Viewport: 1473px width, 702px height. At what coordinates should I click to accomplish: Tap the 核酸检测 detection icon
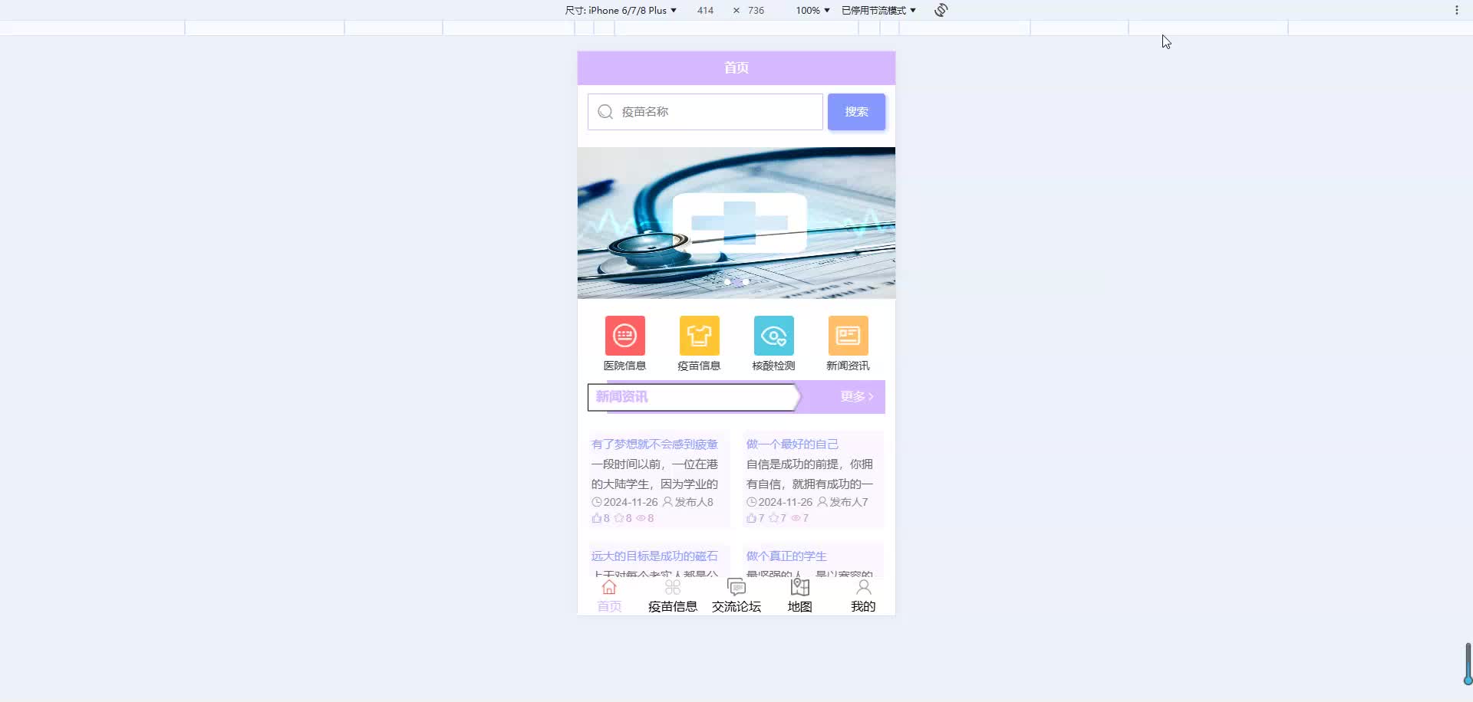(773, 335)
